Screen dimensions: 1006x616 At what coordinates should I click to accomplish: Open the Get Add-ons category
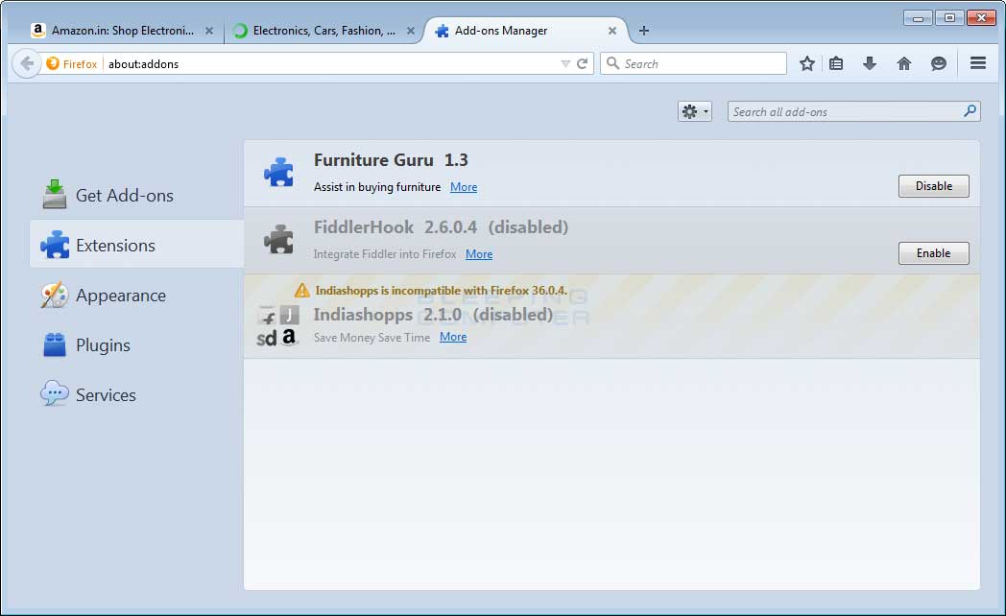coord(136,195)
